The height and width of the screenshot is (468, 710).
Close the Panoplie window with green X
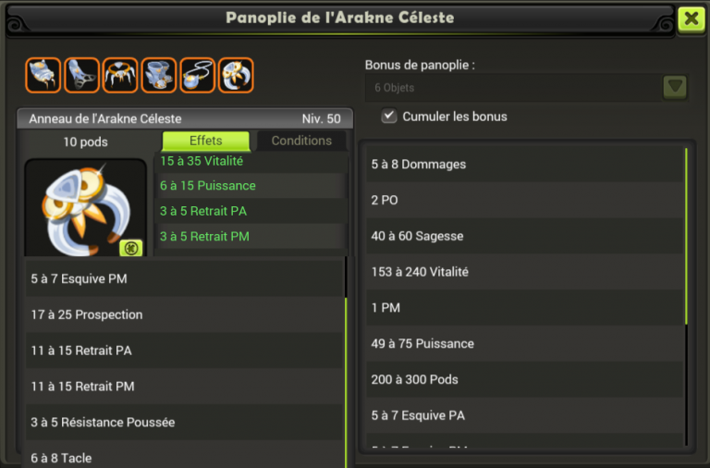[691, 18]
